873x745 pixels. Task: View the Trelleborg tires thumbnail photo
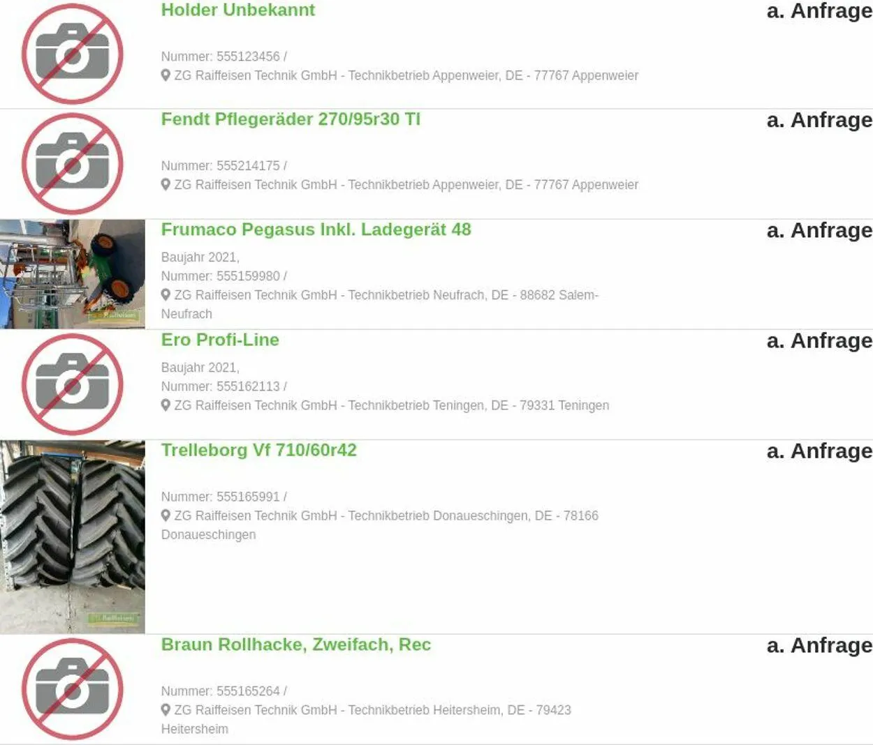coord(73,537)
